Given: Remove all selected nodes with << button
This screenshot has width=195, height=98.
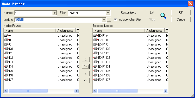Looking at the screenshot, I should [86, 81].
